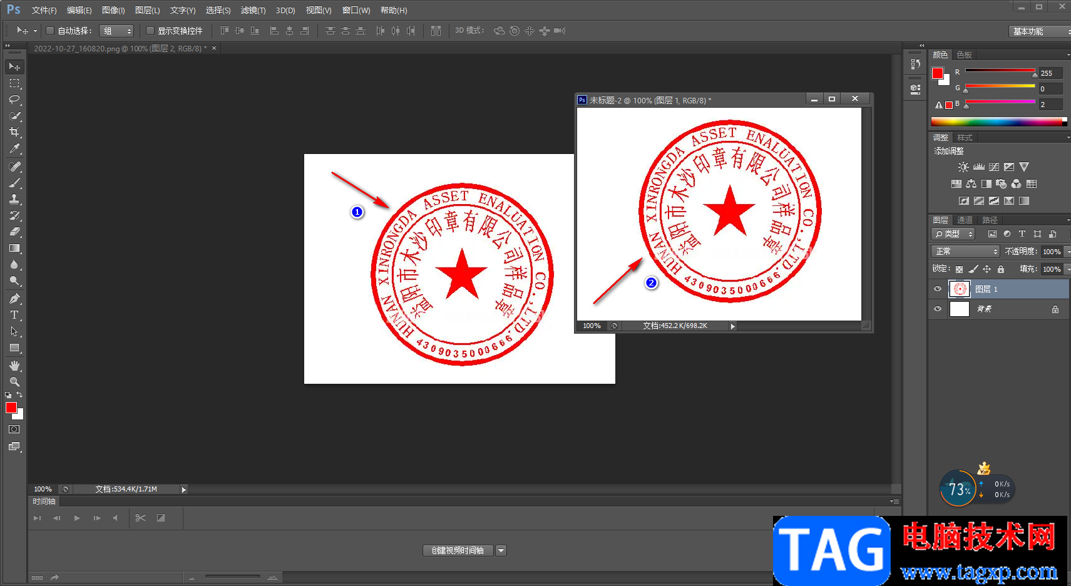Select the Clone Stamp tool
Screen dimensions: 1071x586
coord(14,199)
